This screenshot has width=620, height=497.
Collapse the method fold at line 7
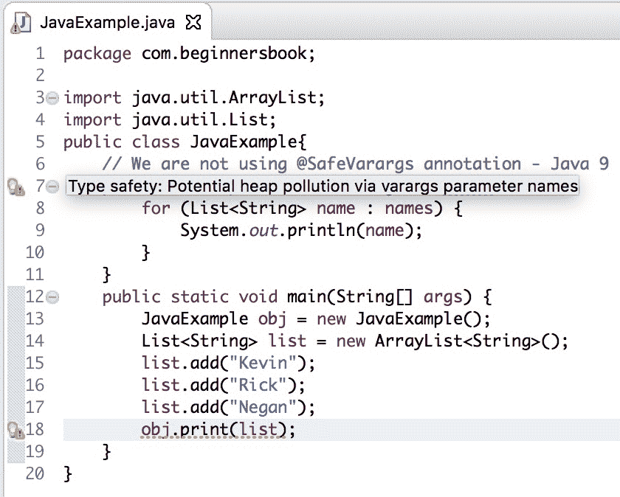[x=52, y=186]
